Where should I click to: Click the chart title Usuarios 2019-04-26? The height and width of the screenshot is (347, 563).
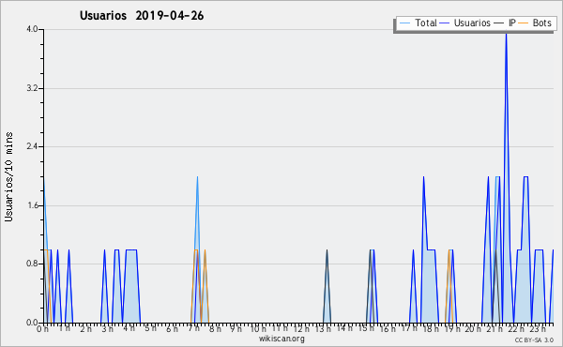142,16
